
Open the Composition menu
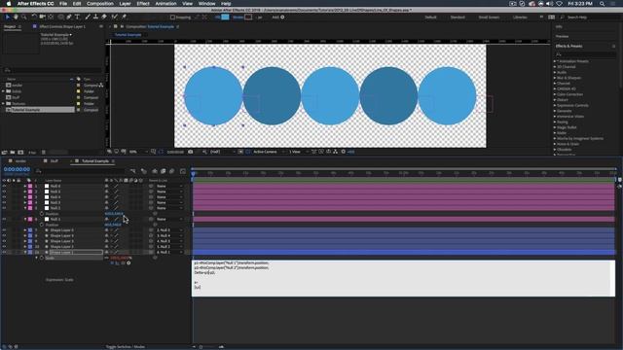coord(100,4)
